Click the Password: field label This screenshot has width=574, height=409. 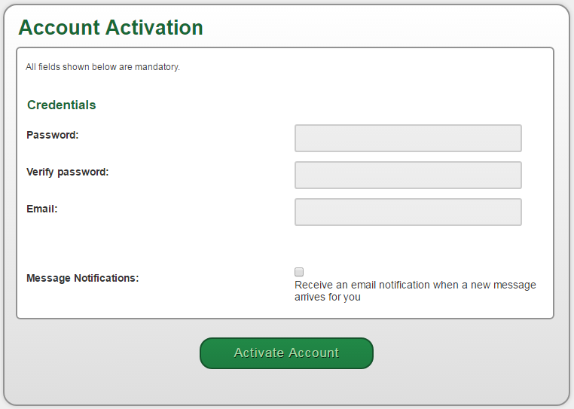coord(53,135)
